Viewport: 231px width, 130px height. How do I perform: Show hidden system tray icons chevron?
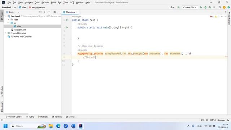point(188,126)
